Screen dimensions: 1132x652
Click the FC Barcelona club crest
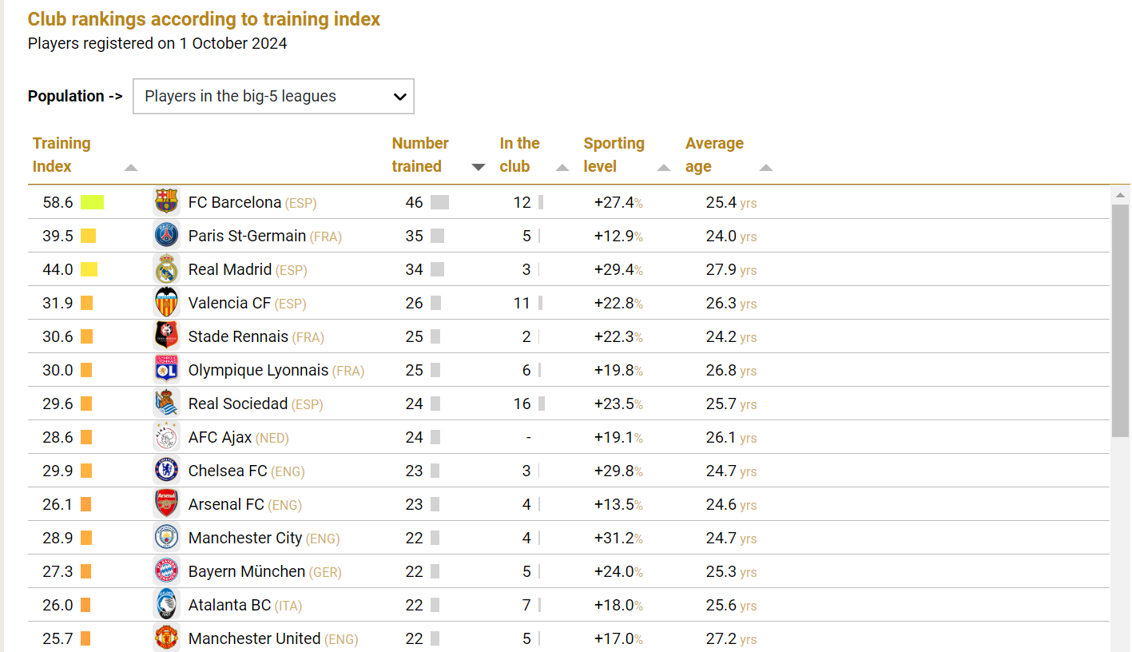pos(166,201)
